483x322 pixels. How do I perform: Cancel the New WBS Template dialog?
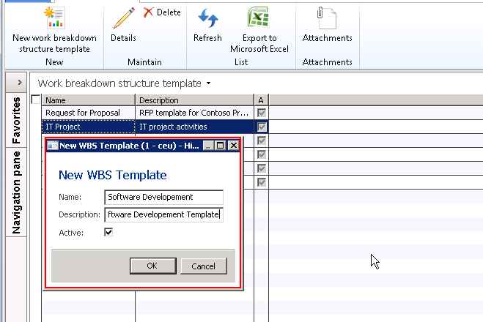[x=203, y=266]
